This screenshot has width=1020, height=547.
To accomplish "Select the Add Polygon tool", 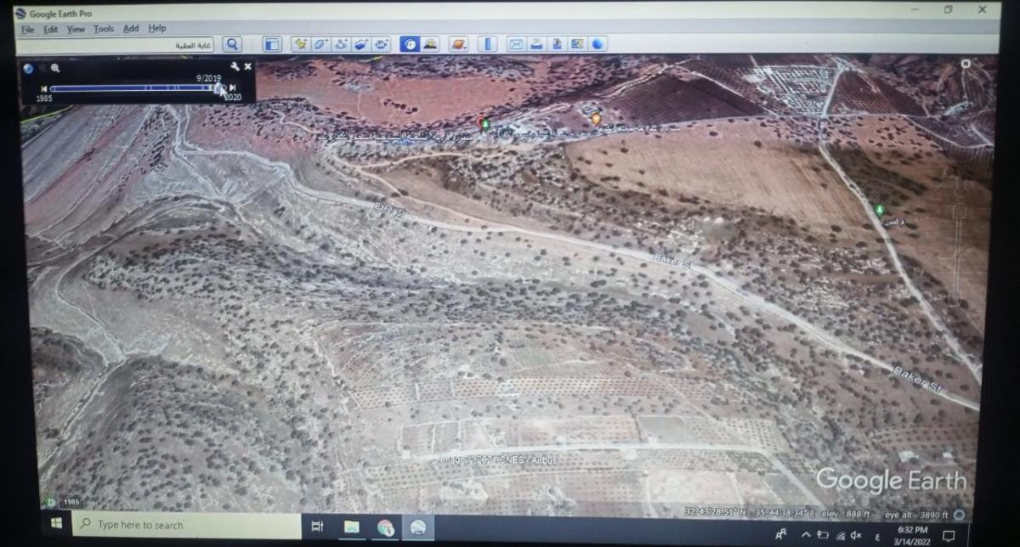I will (320, 44).
